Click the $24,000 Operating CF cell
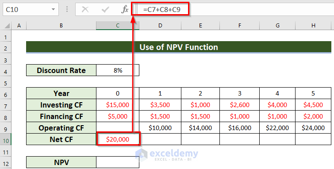 tap(313, 128)
